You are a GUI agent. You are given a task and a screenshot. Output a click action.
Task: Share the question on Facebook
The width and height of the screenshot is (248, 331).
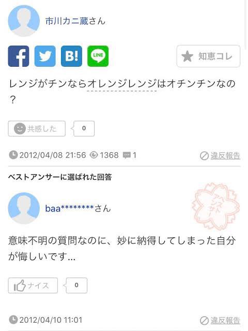(x=19, y=56)
